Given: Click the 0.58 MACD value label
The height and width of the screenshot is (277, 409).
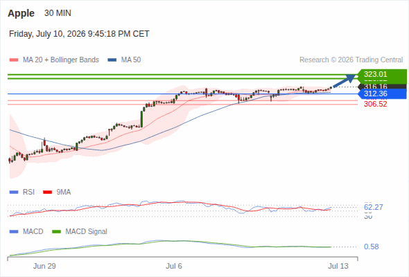Looking at the screenshot, I should (x=371, y=247).
